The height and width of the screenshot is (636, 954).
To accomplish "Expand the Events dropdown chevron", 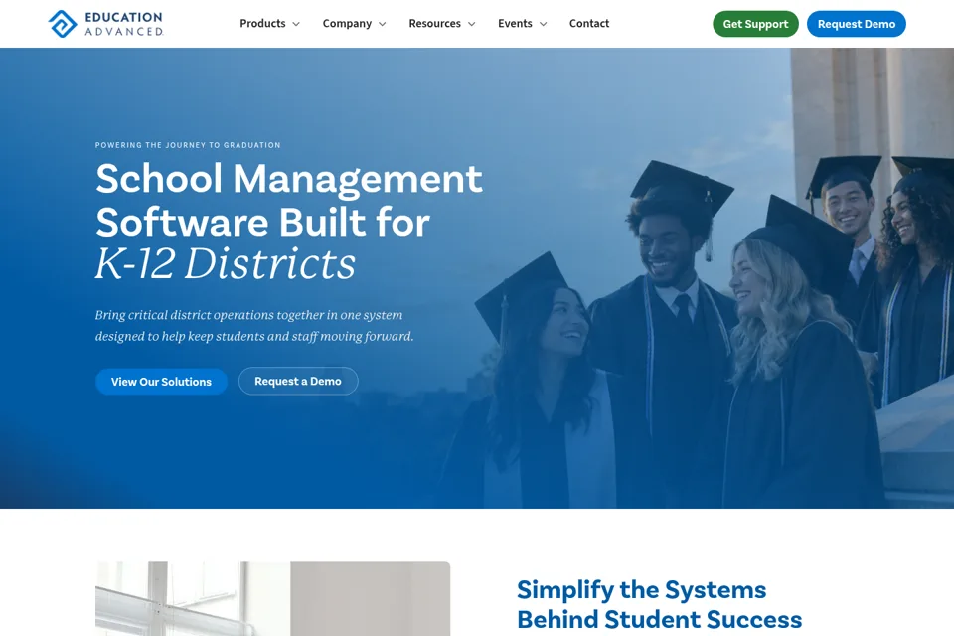I will 544,24.
